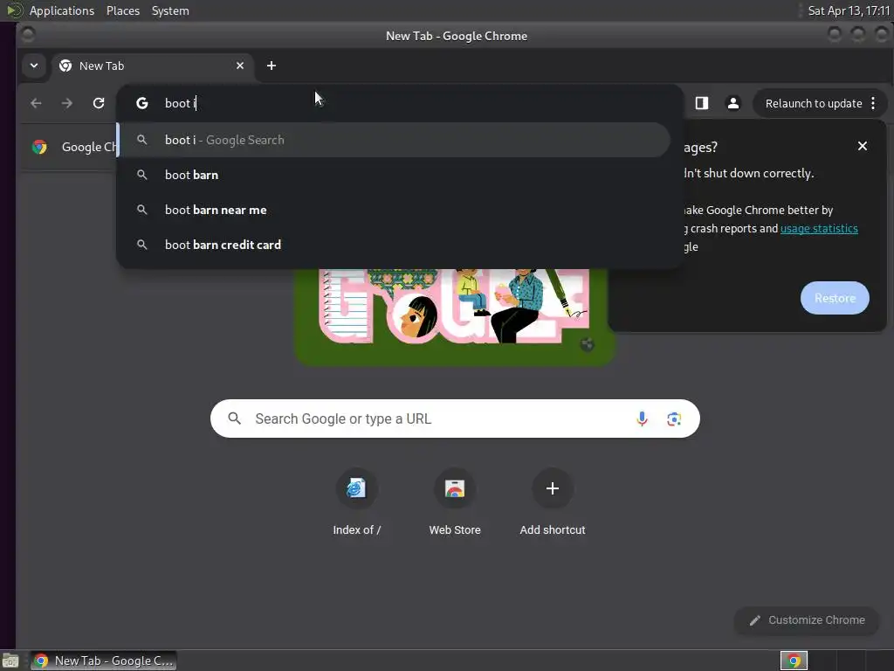Open Google Lens image search icon
894x671 pixels.
point(674,419)
